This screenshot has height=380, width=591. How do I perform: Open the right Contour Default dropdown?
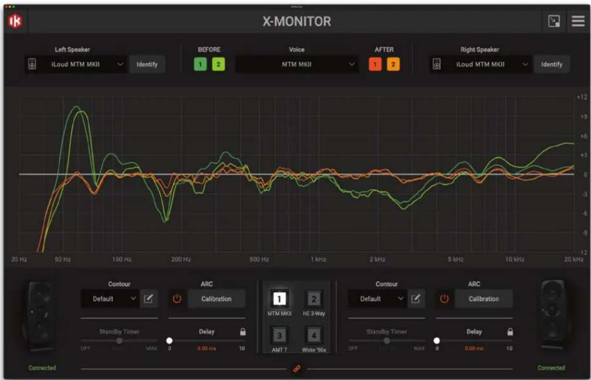click(x=377, y=299)
